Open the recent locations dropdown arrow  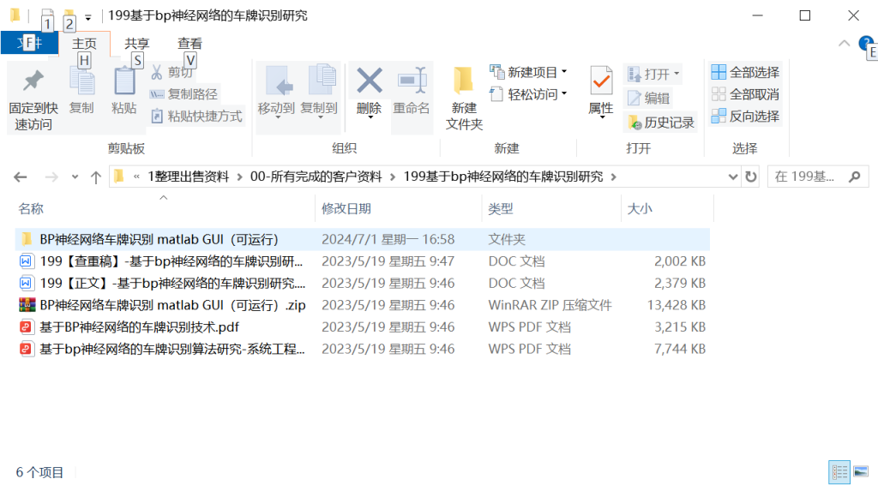click(75, 177)
